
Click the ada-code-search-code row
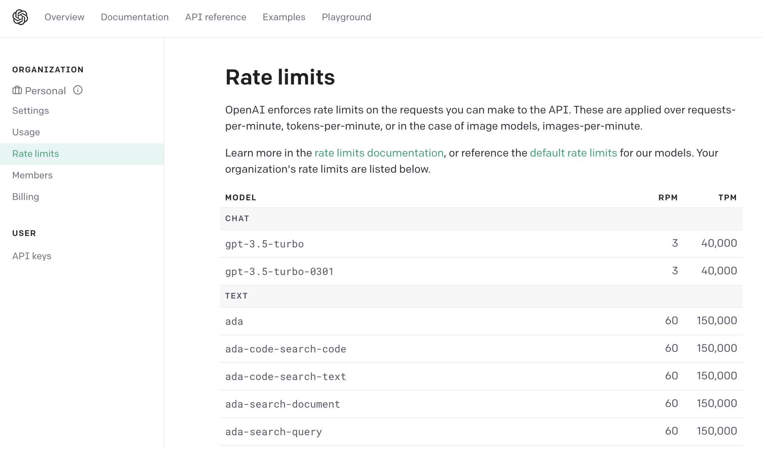tap(481, 349)
